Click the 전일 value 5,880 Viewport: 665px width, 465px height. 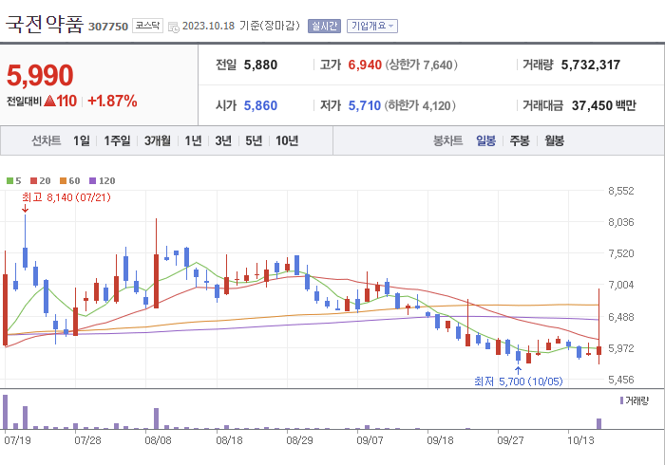coord(260,65)
